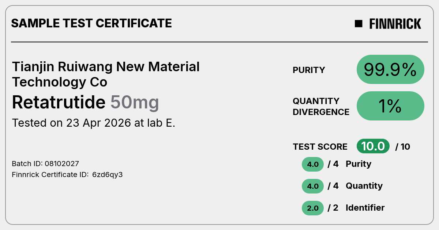Click the 4.0 Quantity score pill
Viewport: 439px width, 230px height.
click(313, 186)
